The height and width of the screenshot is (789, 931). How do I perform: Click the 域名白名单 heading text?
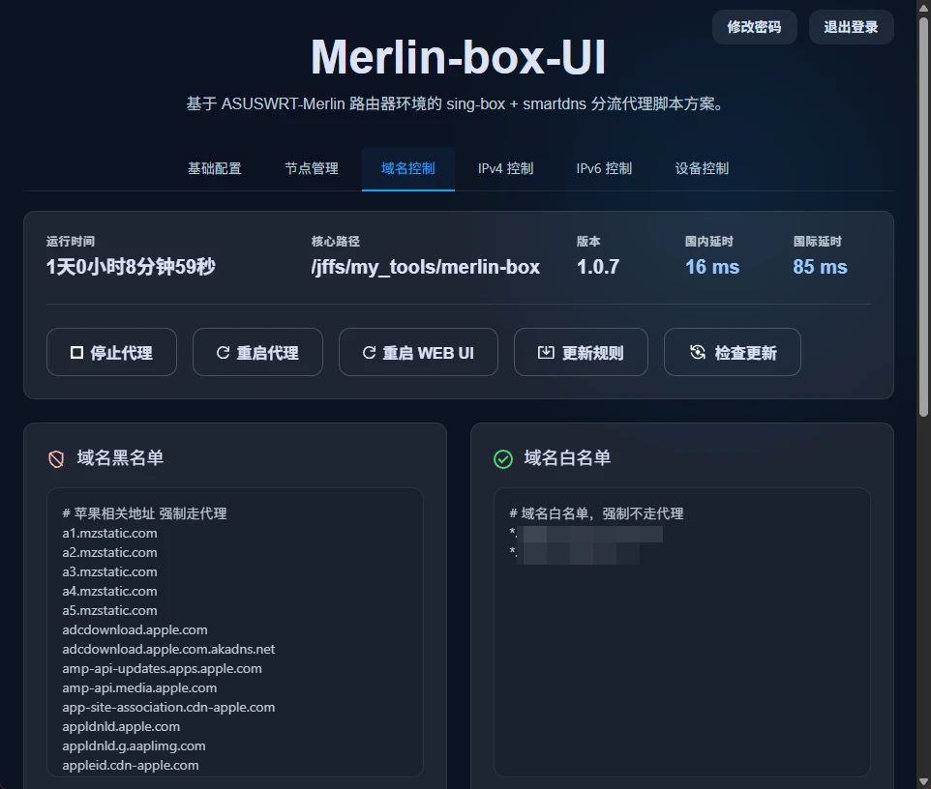coord(568,458)
